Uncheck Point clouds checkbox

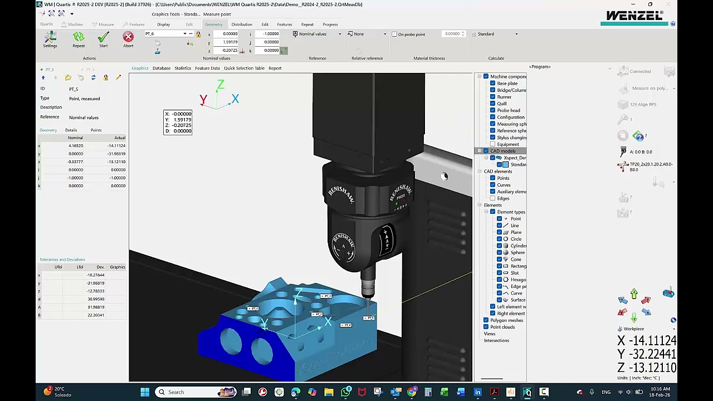point(486,327)
